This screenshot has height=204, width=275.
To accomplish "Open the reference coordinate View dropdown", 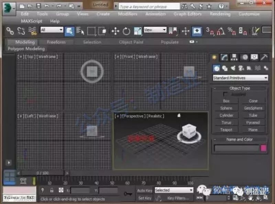I will pos(155,29).
